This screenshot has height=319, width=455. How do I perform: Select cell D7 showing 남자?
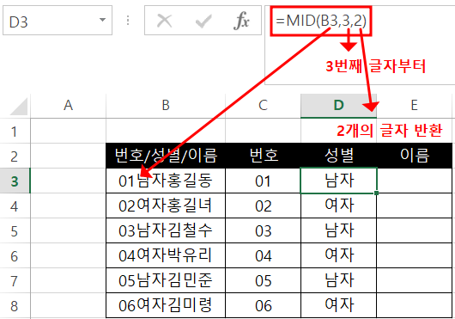[338, 280]
